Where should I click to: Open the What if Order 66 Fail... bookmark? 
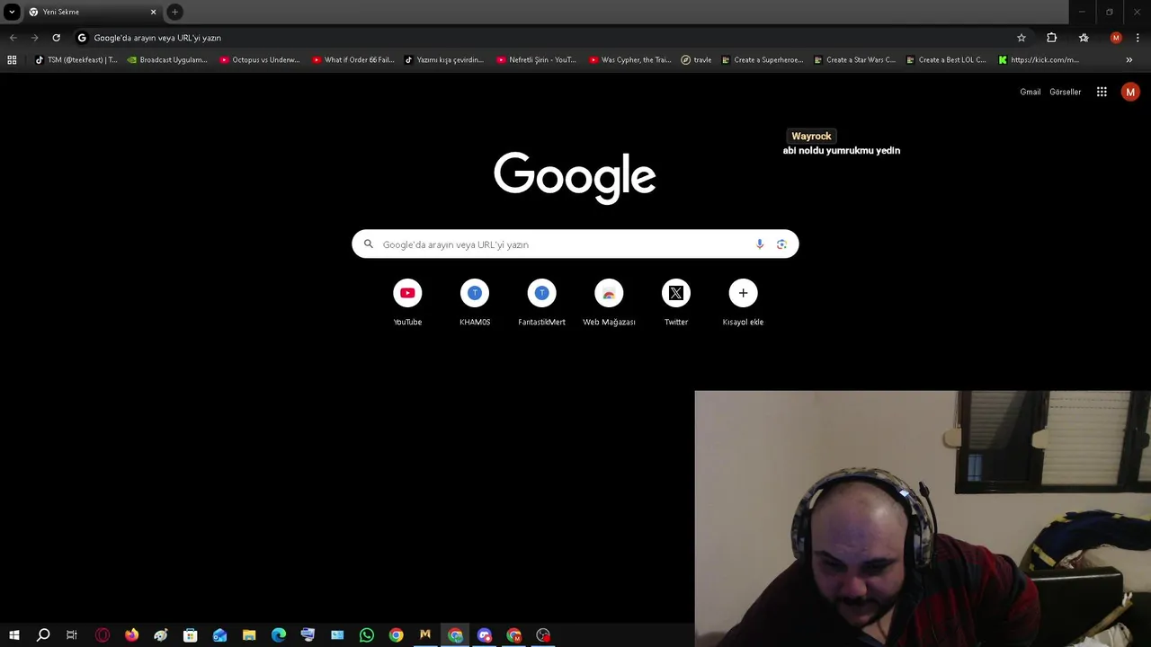[x=353, y=60]
